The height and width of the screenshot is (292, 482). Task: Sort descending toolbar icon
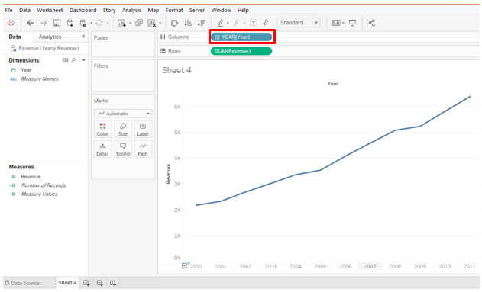202,23
